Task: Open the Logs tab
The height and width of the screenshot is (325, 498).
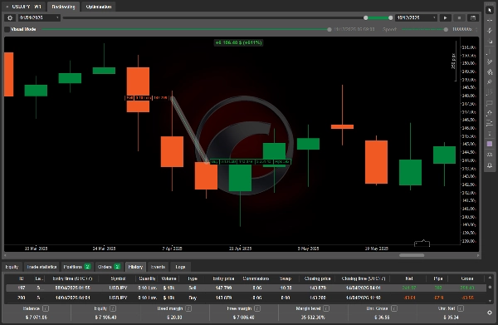Action: tap(180, 267)
